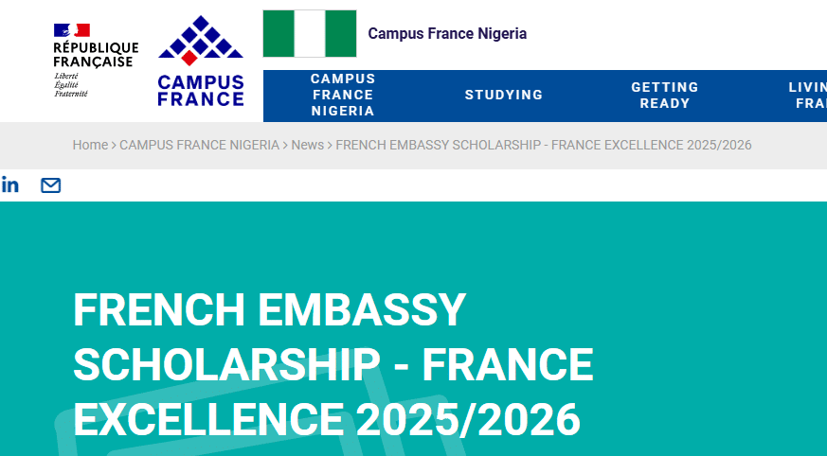Image resolution: width=827 pixels, height=456 pixels.
Task: Click the Marianne tricolor emblem
Action: click(71, 30)
